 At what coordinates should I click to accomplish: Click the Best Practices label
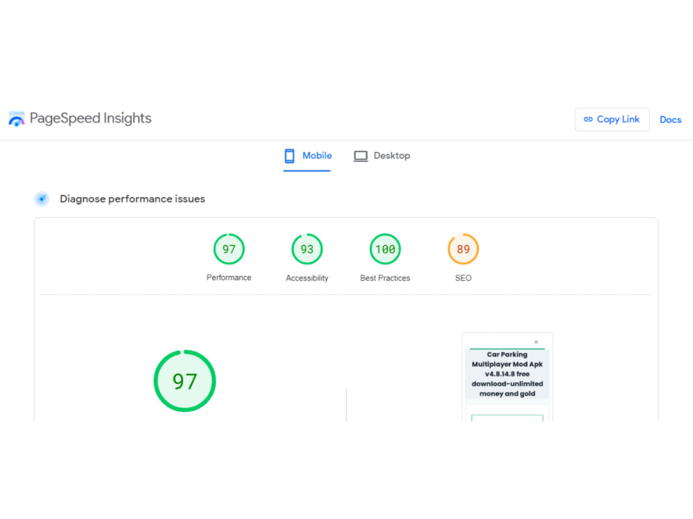pyautogui.click(x=385, y=278)
